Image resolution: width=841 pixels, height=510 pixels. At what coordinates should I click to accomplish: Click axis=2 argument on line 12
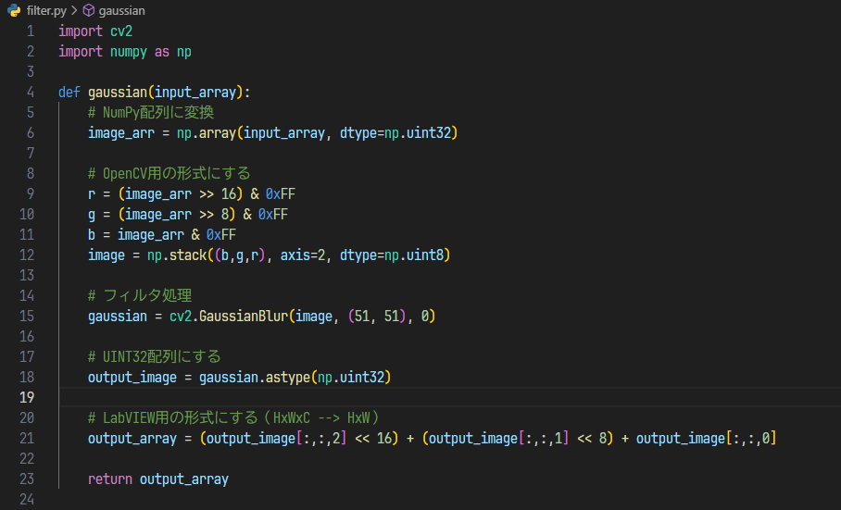(303, 255)
